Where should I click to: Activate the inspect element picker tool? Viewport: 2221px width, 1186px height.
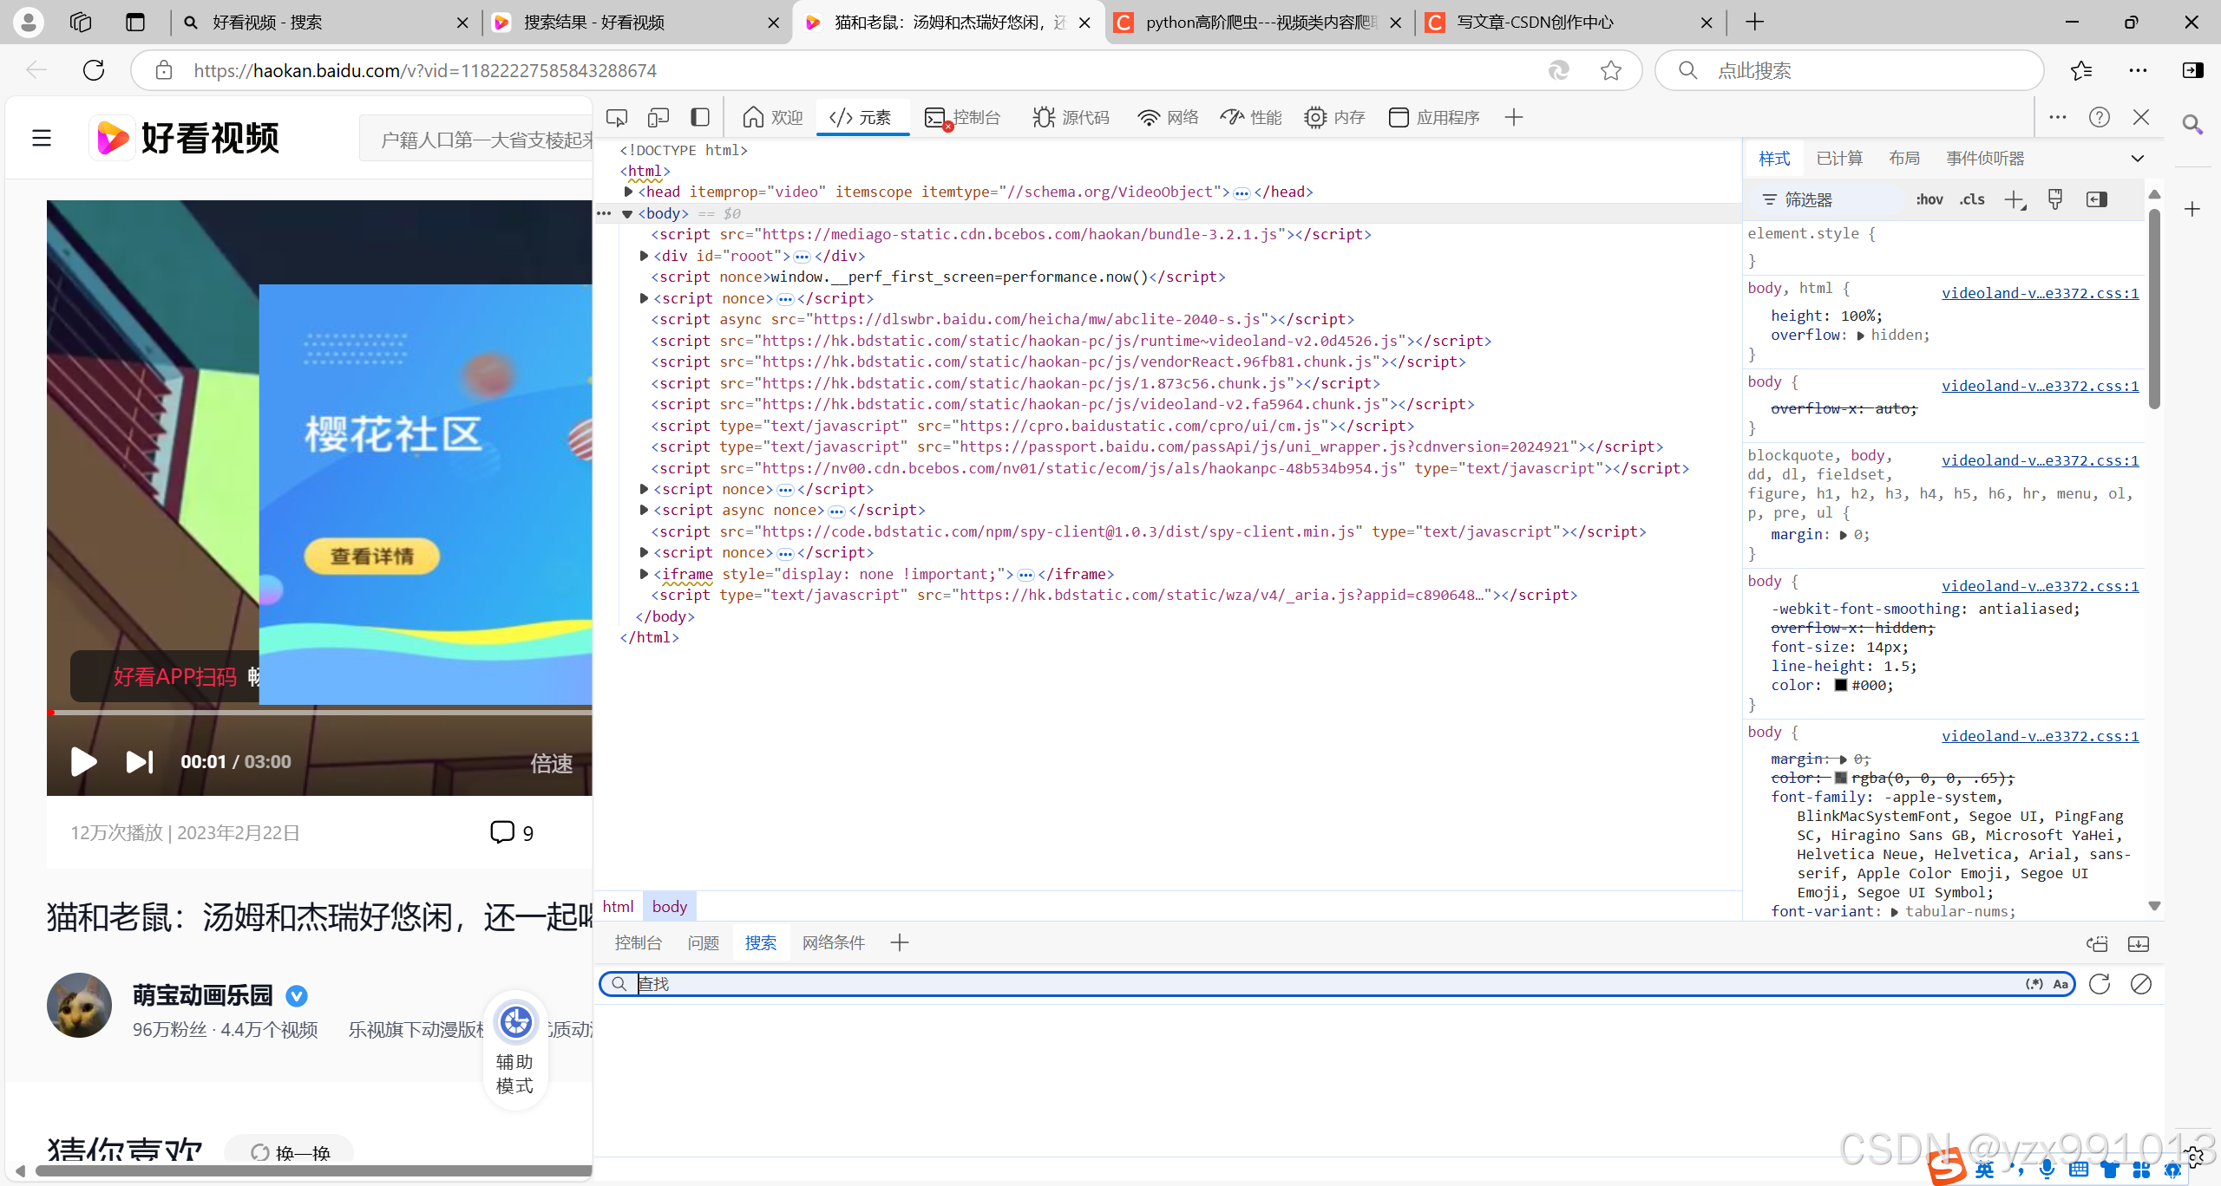pos(617,117)
